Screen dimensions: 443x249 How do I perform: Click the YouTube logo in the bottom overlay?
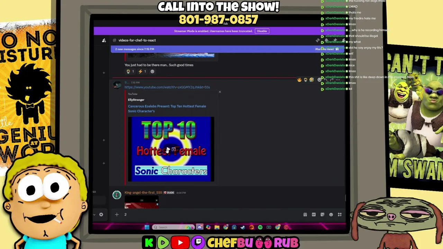(180, 242)
